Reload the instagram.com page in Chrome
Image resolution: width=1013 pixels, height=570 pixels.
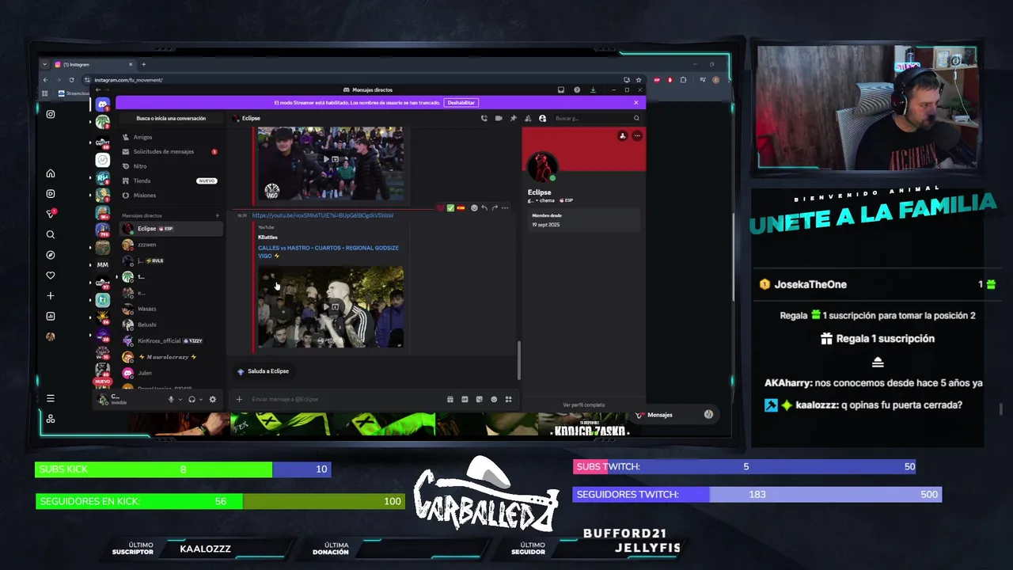click(71, 80)
